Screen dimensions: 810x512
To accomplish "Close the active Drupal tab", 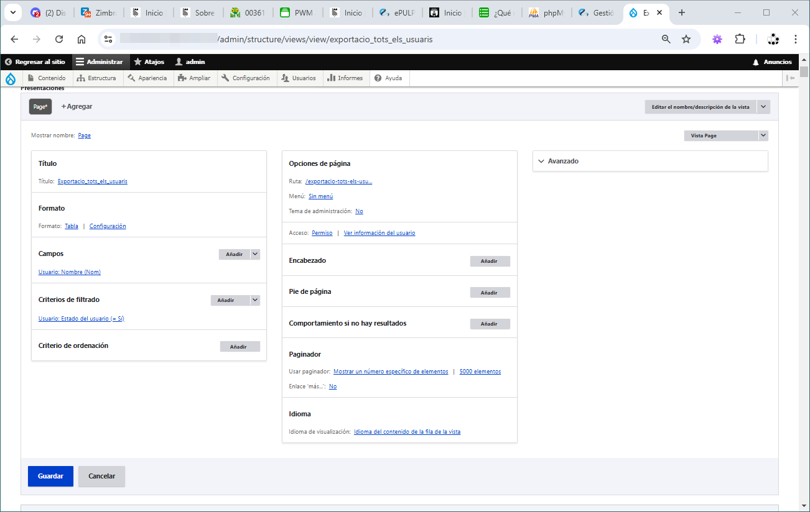I will click(x=659, y=12).
